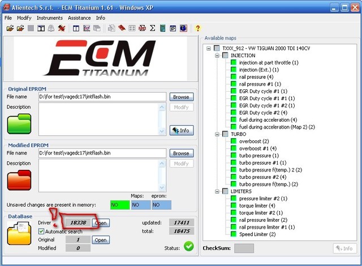Image resolution: width=362 pixels, height=266 pixels.
Task: Click the globe toolbar icon
Action: (183, 28)
